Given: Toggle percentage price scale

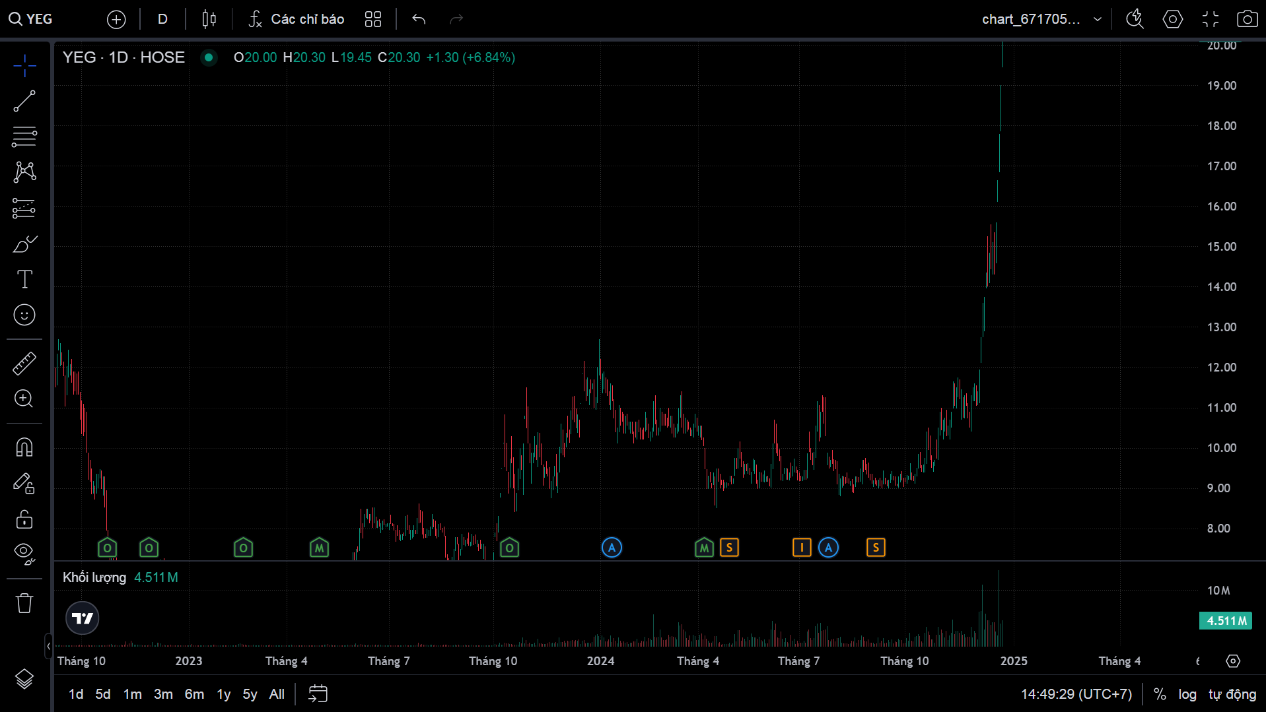Looking at the screenshot, I should click(1160, 694).
